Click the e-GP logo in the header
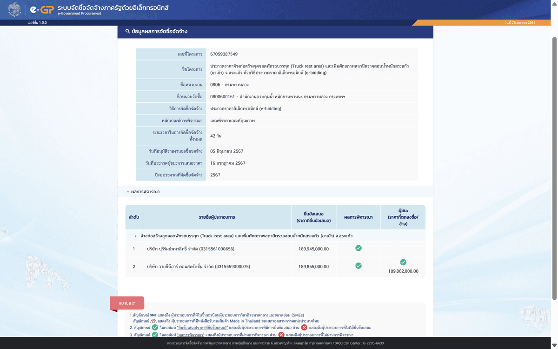Image resolution: width=558 pixels, height=349 pixels. click(41, 9)
